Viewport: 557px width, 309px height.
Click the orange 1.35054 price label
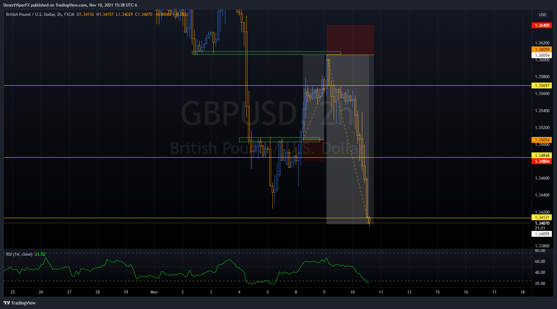[x=542, y=140]
